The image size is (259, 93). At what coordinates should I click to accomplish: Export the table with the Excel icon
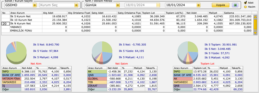point(235,5)
